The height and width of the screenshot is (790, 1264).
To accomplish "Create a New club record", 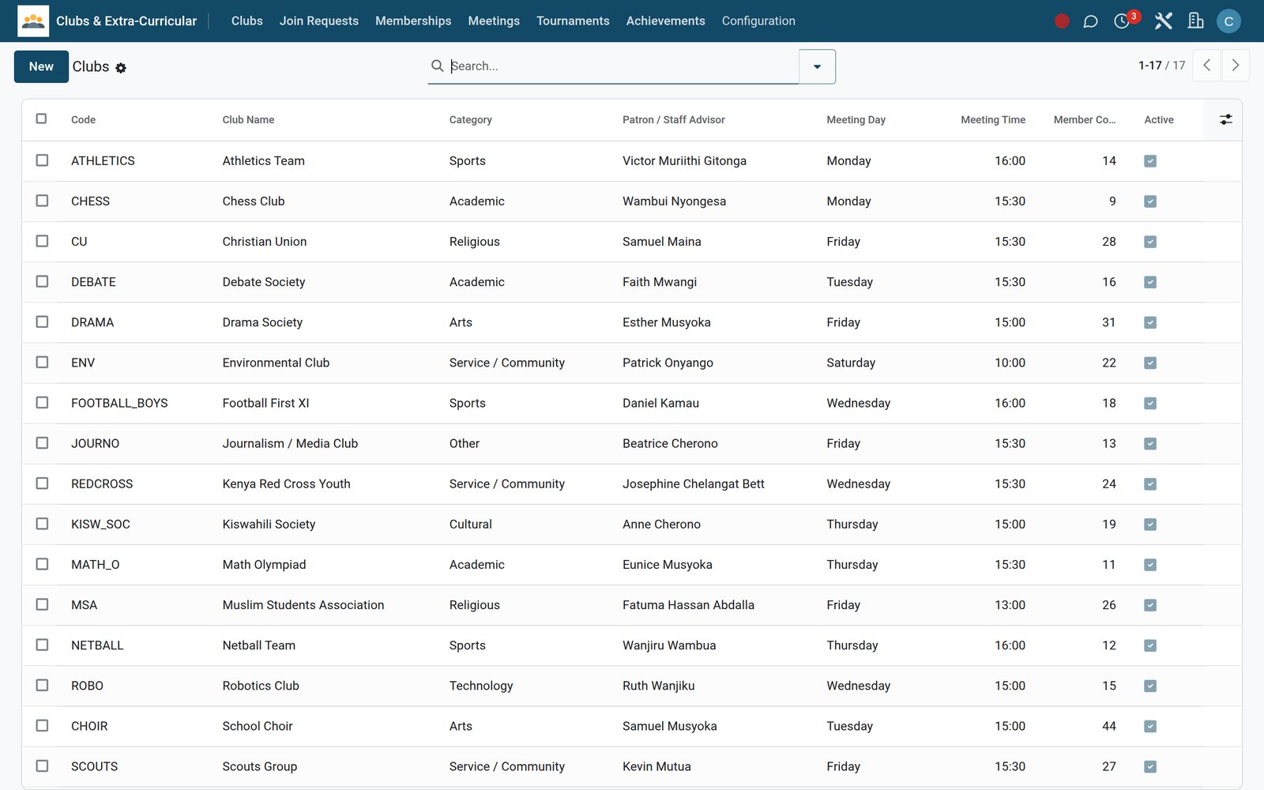I will 41,66.
